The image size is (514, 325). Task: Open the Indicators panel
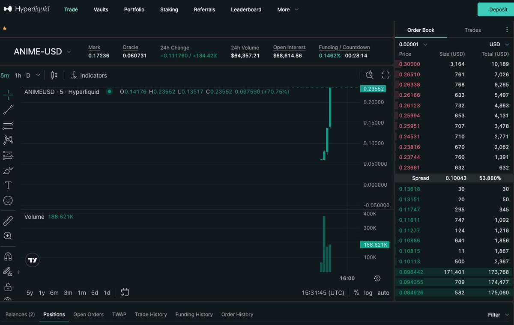pos(89,75)
